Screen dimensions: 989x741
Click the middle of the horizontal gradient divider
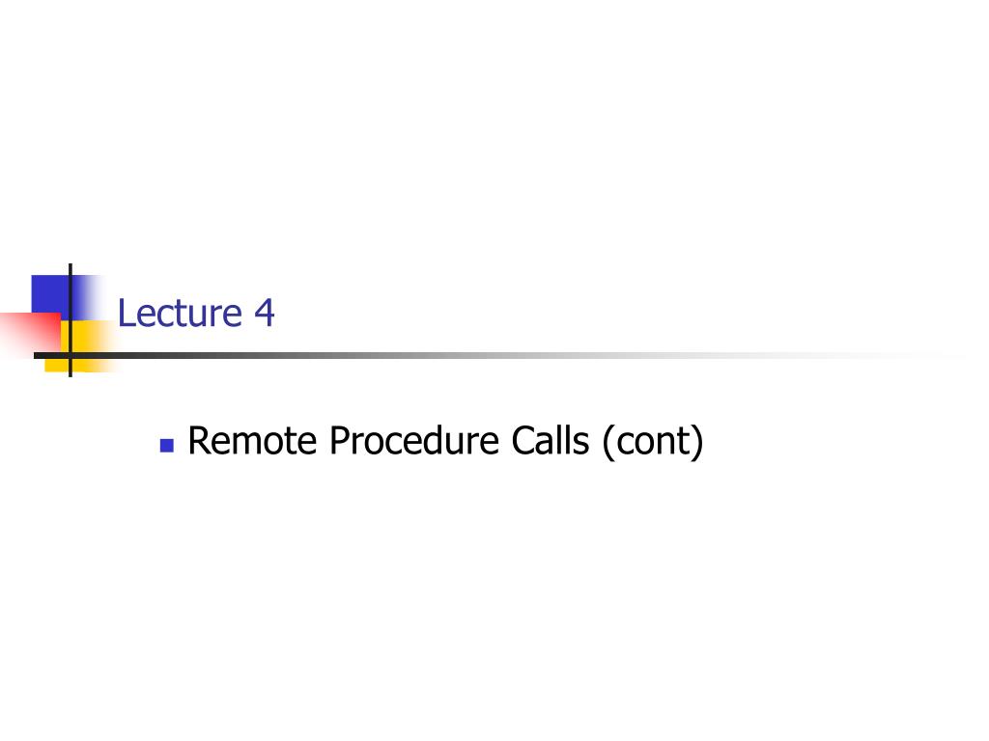coord(498,356)
